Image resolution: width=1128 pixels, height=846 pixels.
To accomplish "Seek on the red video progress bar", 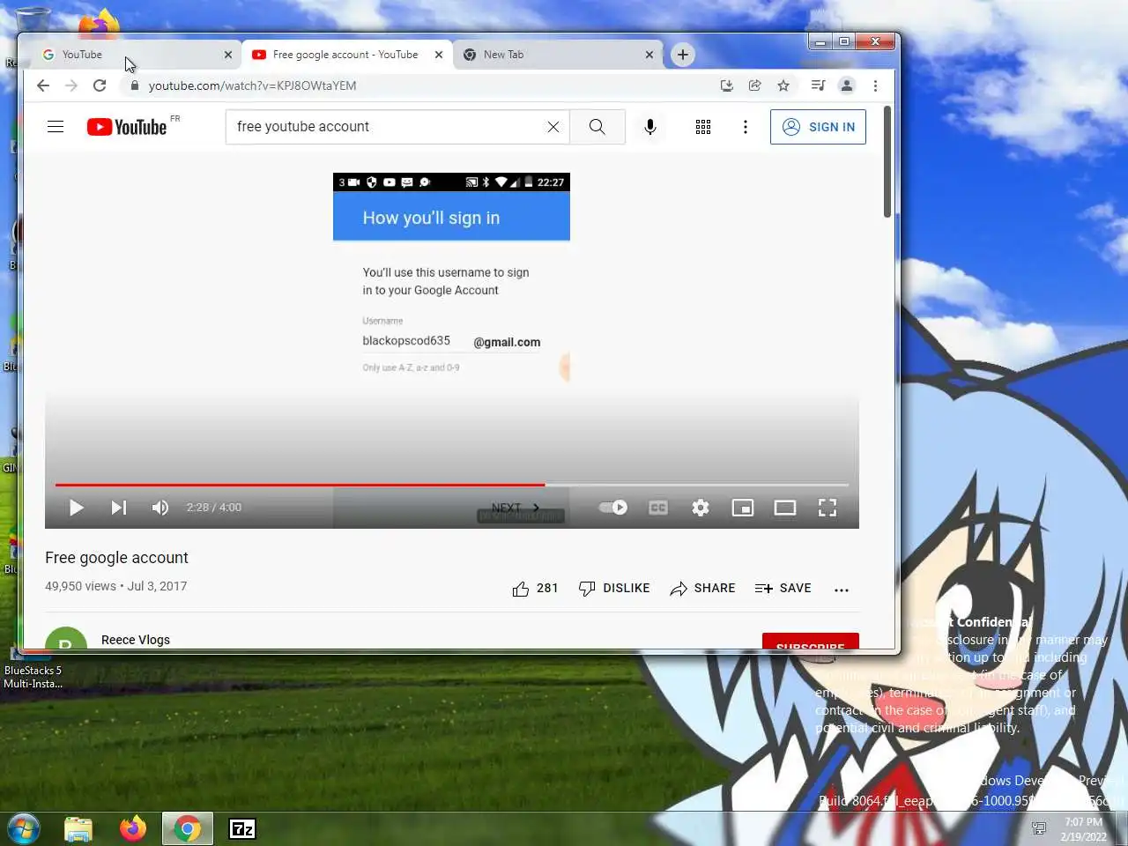I will [x=452, y=485].
